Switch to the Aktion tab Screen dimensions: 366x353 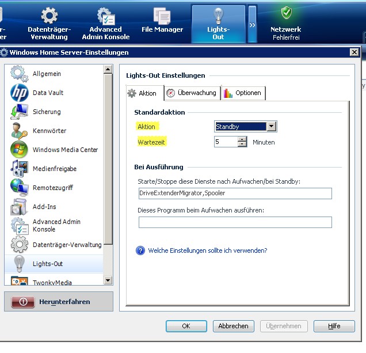coord(144,93)
